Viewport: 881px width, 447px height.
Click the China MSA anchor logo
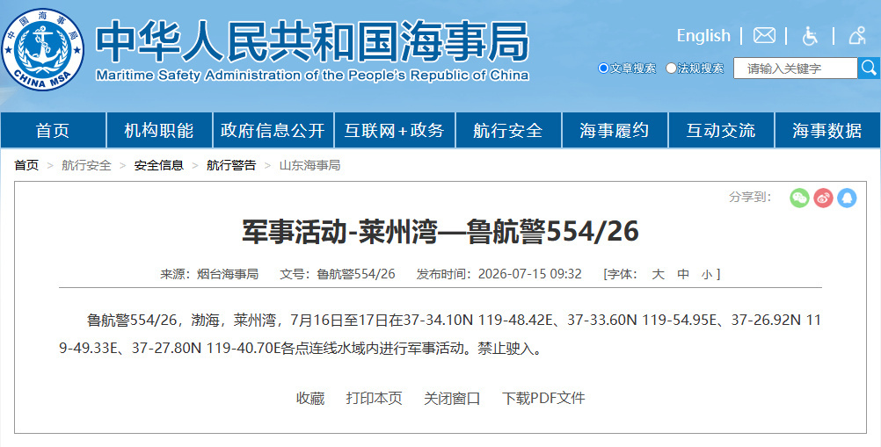click(43, 49)
